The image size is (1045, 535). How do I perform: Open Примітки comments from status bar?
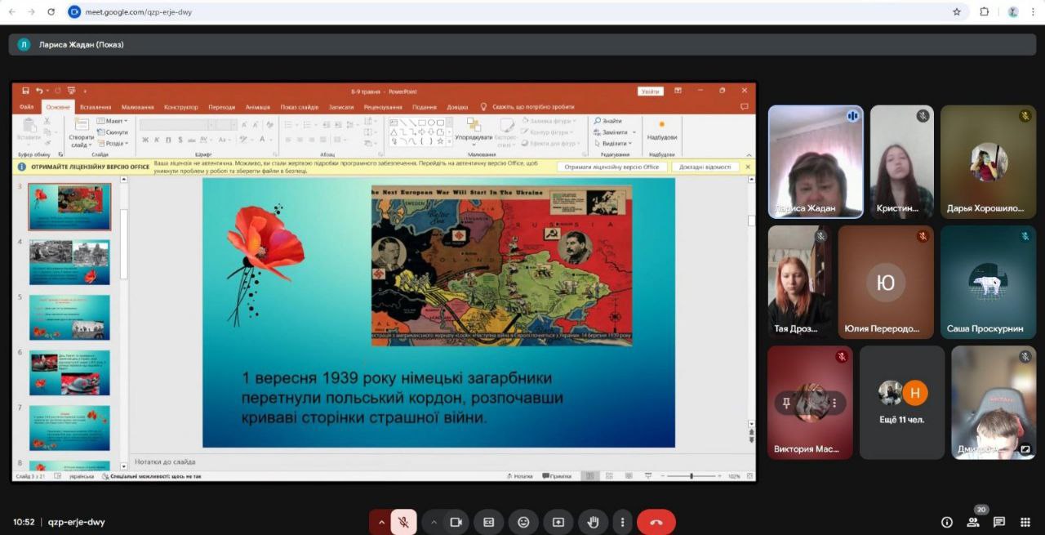pyautogui.click(x=558, y=476)
